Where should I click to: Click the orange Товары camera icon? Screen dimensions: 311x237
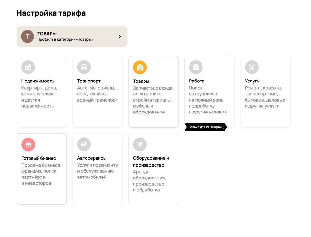click(x=140, y=68)
